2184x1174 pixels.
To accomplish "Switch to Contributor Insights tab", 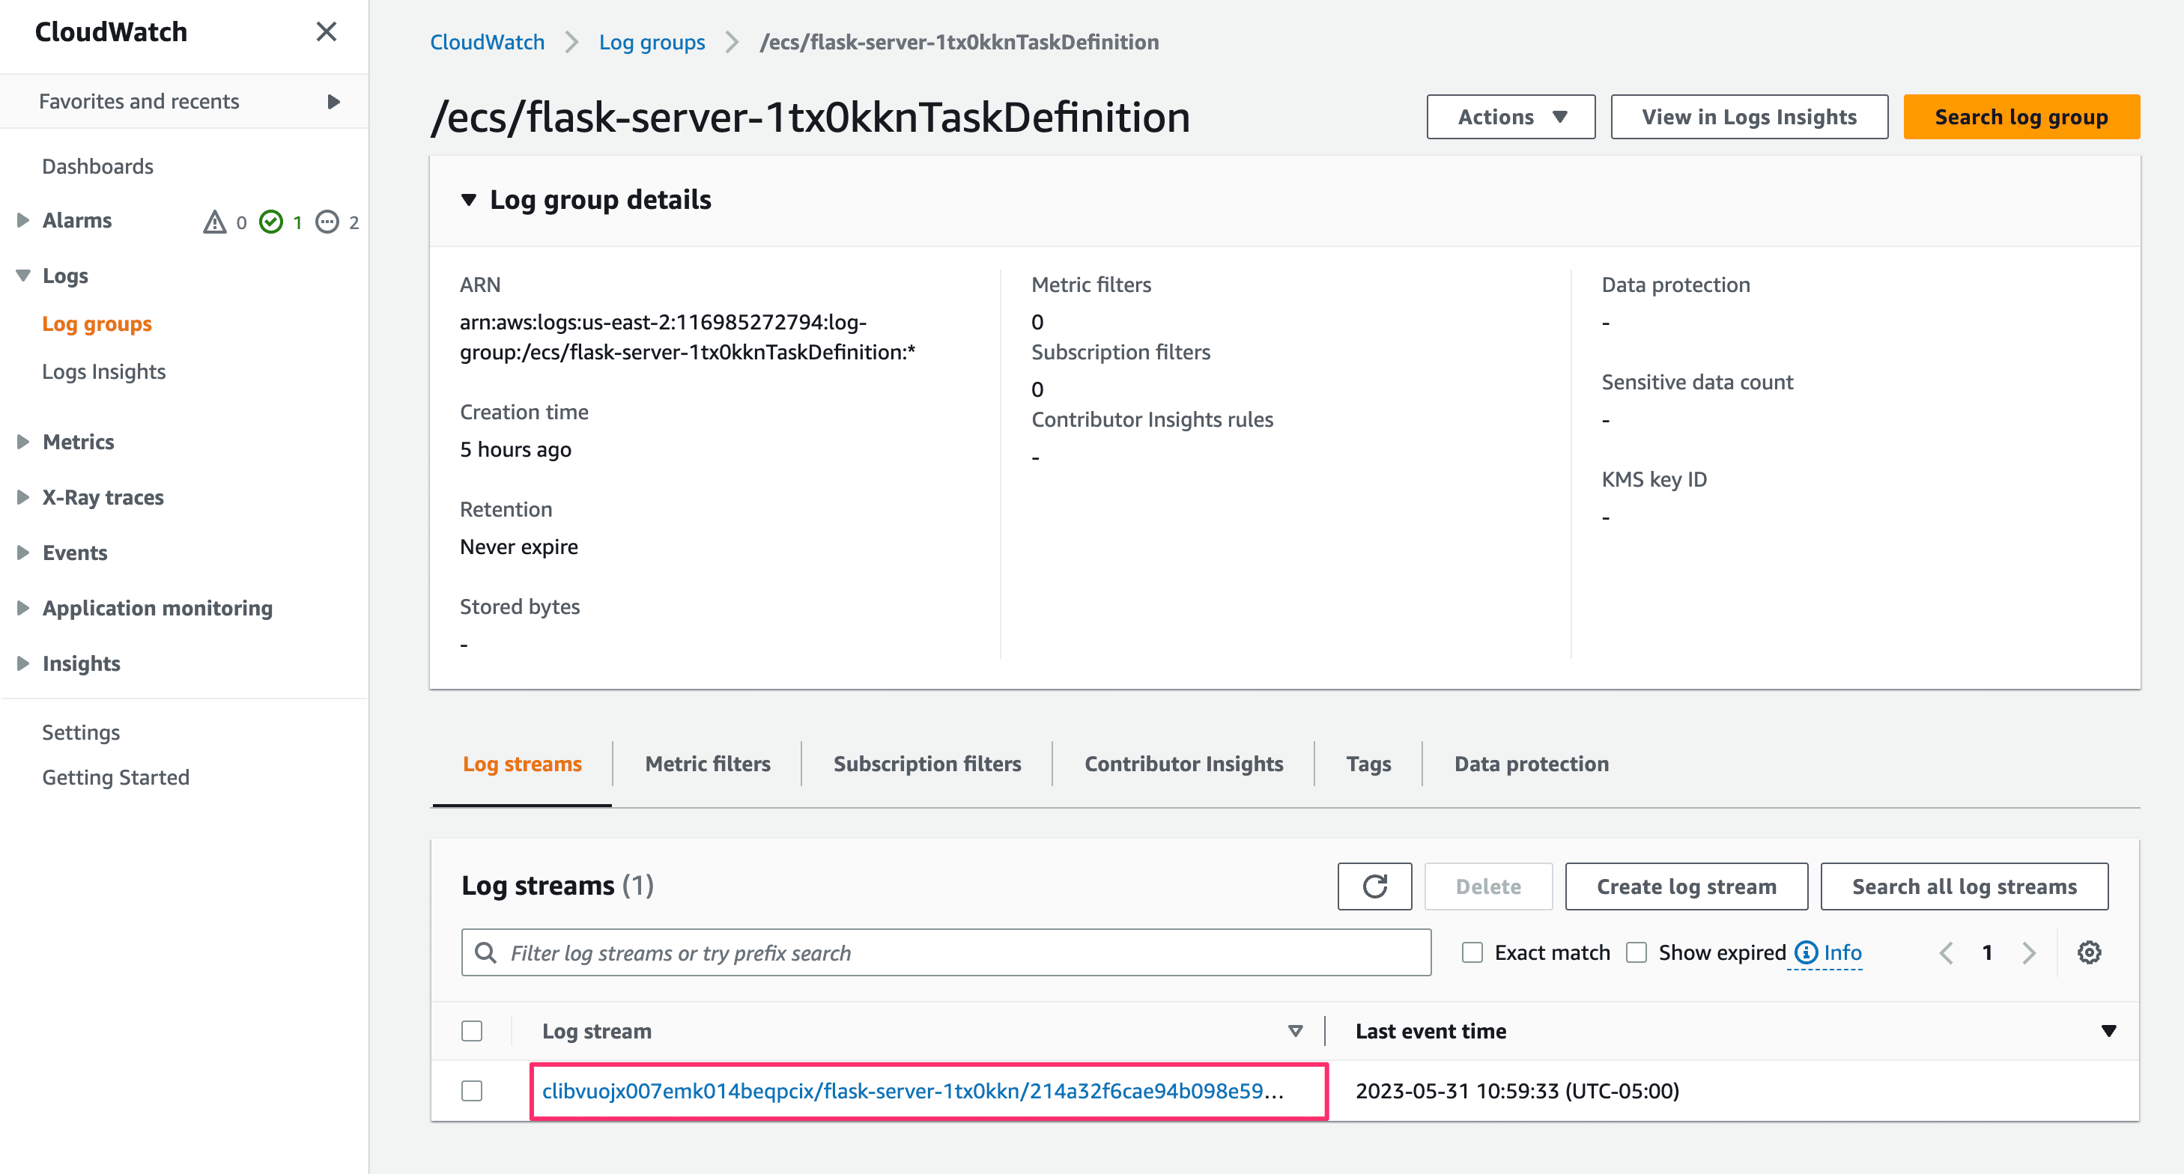I will [1183, 764].
